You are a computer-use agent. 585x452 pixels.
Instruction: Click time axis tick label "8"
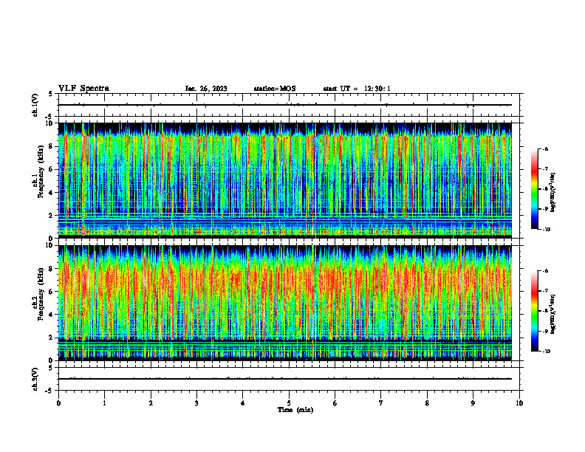pos(427,403)
